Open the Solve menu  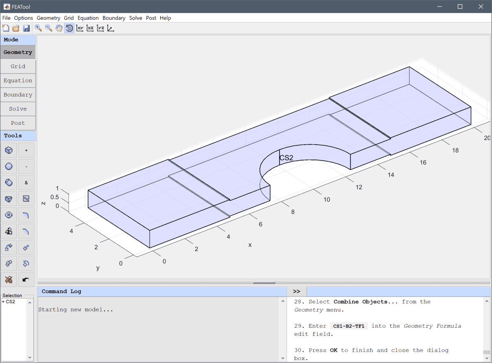136,18
